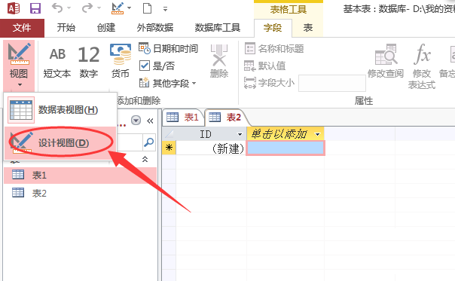Open the 单击以添加 column dropdown

coord(318,134)
